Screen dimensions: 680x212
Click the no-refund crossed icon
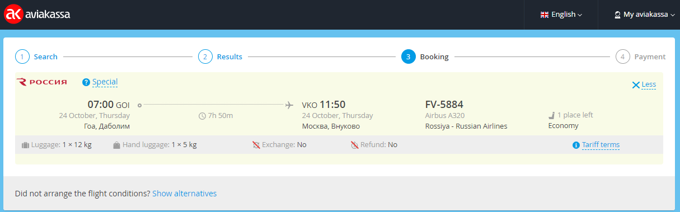[354, 145]
